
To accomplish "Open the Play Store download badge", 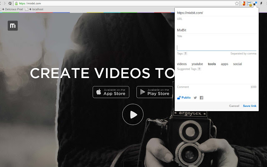I will [x=155, y=92].
